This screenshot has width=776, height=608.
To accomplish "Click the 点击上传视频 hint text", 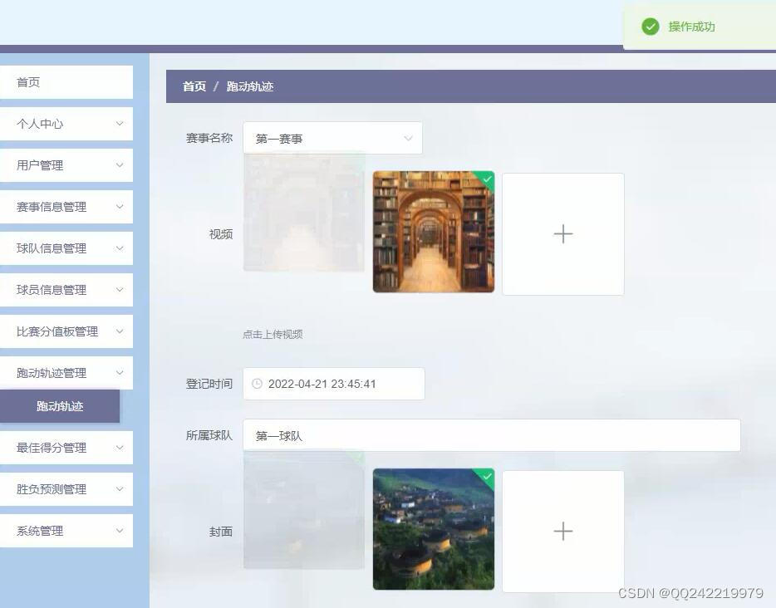I will tap(273, 335).
